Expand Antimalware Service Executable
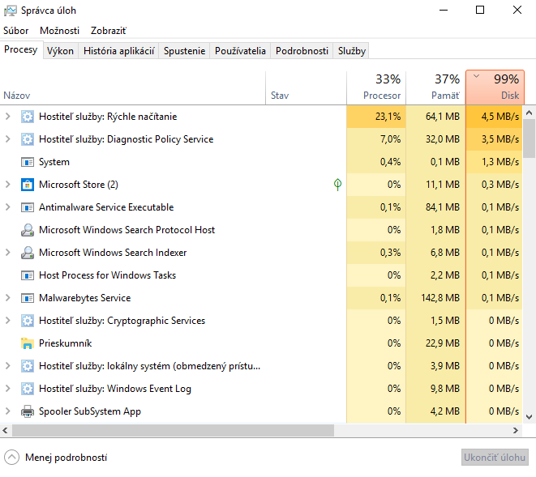The width and height of the screenshot is (536, 477). click(7, 207)
